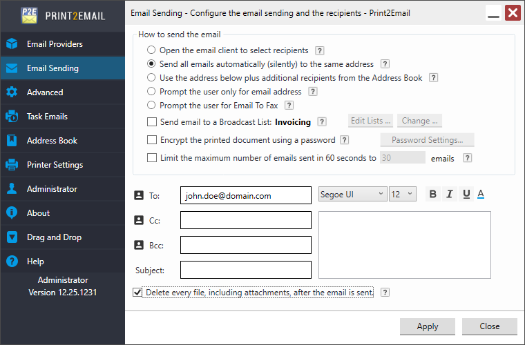Toggle underline formatting
The width and height of the screenshot is (525, 345).
(x=466, y=194)
